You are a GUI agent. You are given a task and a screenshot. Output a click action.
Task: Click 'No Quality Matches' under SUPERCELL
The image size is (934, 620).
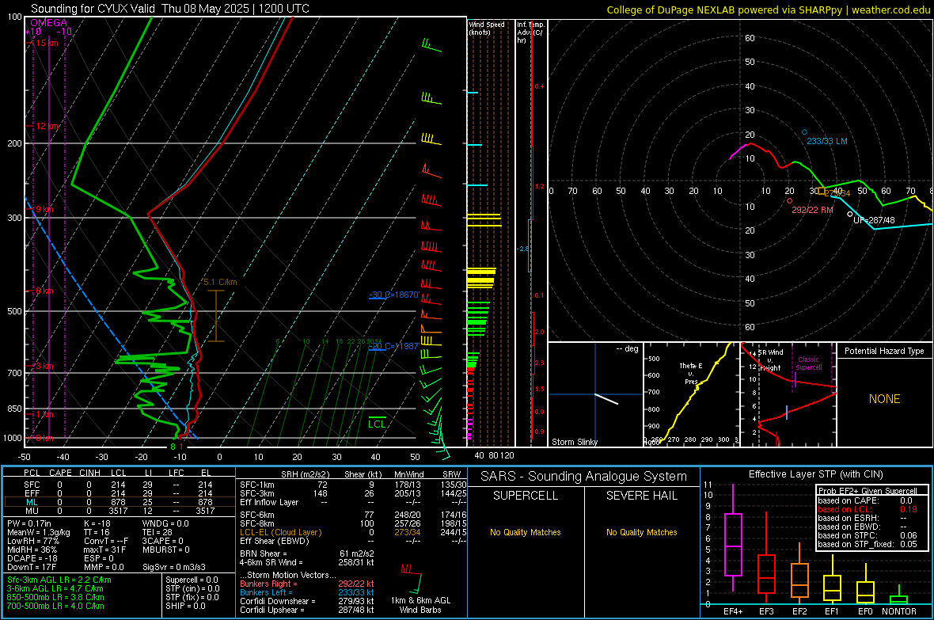point(526,532)
